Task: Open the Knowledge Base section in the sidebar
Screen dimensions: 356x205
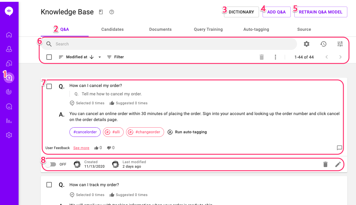Action: [9, 78]
